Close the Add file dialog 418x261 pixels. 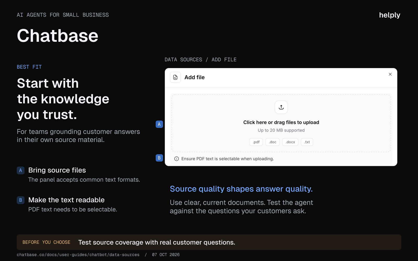pyautogui.click(x=390, y=74)
